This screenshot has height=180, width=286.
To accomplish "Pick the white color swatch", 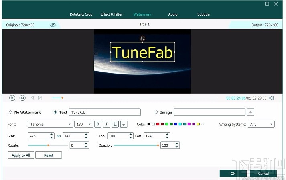I will click(153, 124).
